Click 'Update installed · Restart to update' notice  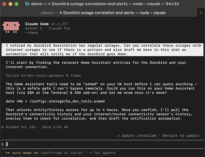pyautogui.click(x=158, y=136)
